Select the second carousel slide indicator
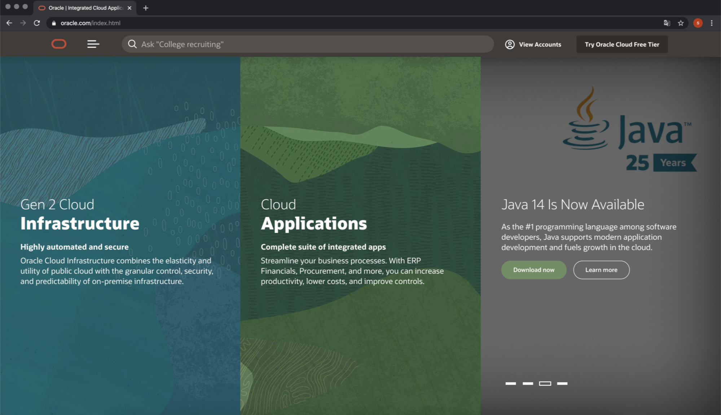The height and width of the screenshot is (415, 721). [x=528, y=383]
